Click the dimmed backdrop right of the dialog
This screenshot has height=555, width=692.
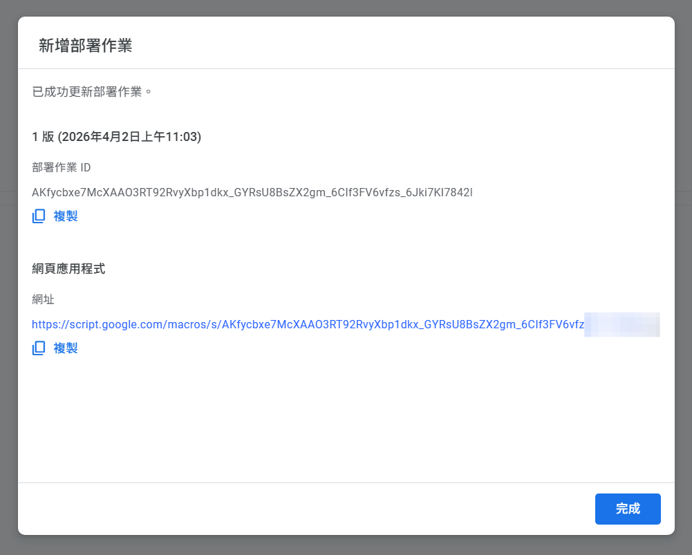(x=683, y=276)
